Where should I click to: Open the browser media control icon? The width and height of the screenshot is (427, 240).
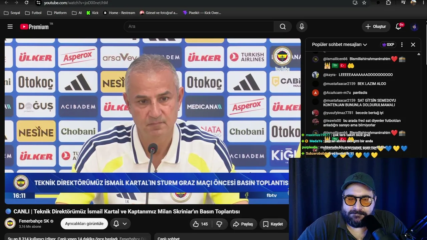403,3
